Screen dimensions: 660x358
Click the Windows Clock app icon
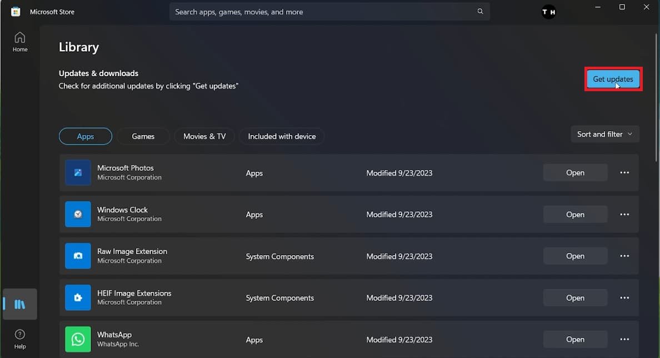click(78, 215)
